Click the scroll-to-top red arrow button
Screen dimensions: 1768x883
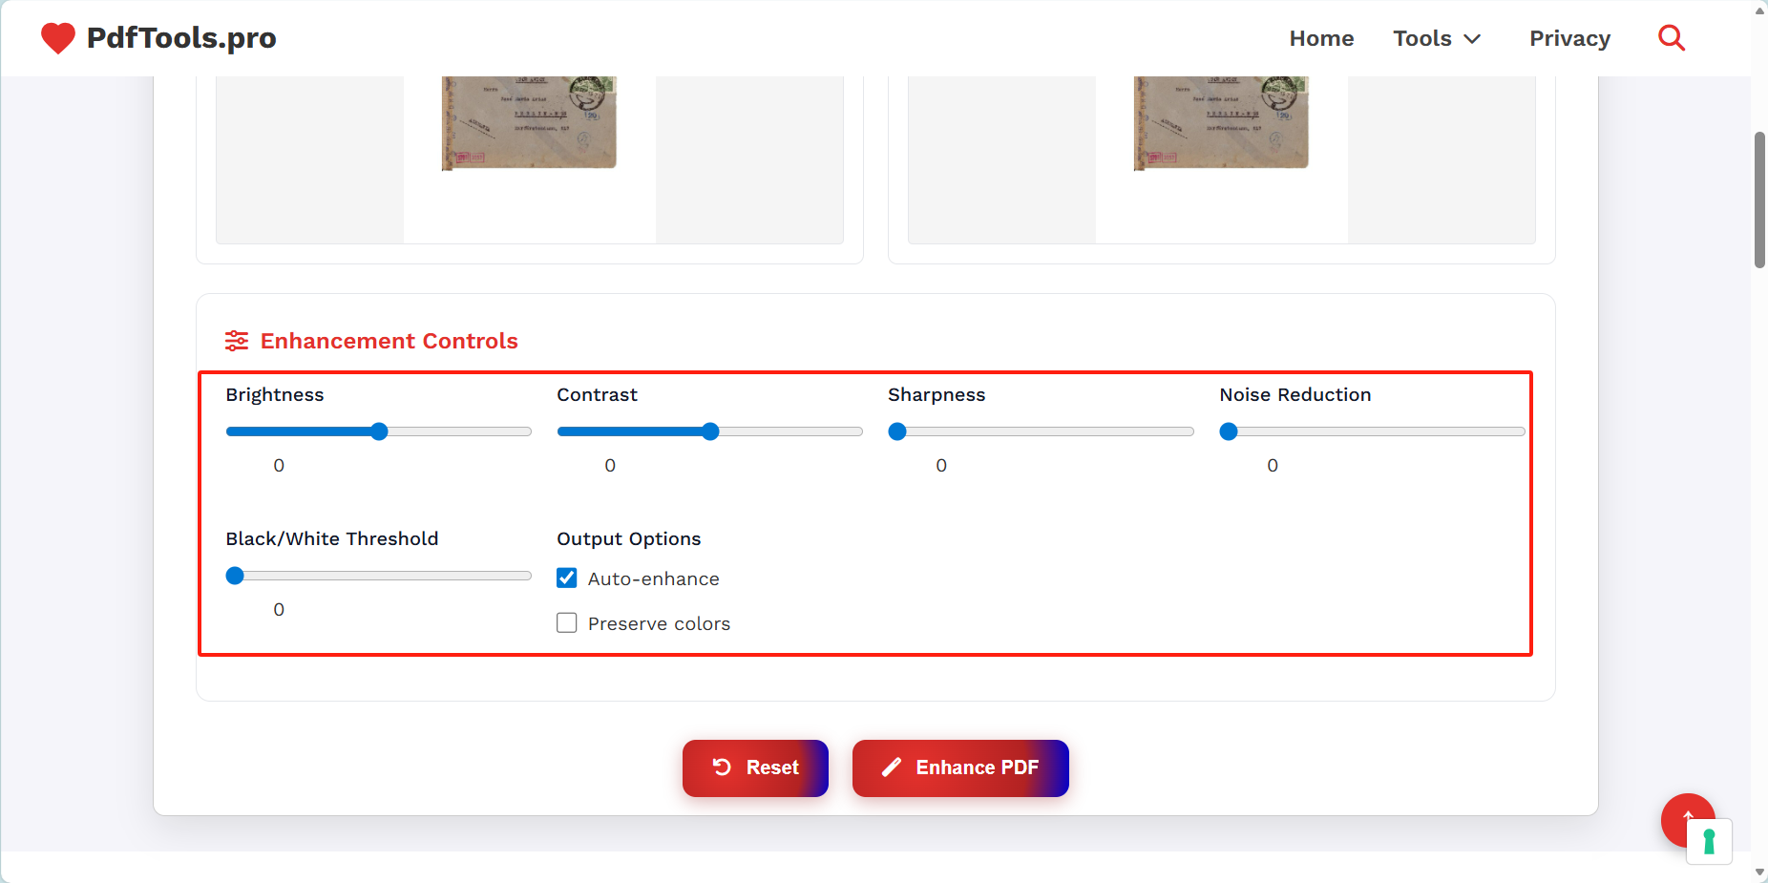[x=1688, y=820]
